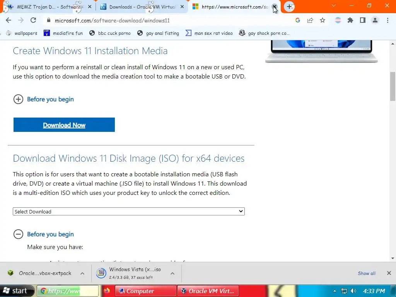Screen dimensions: 396x297
Task: Open the mediafire fun bookmark
Action: (63, 33)
